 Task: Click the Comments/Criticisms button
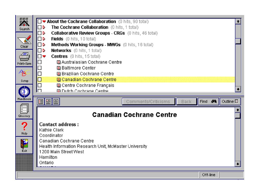point(149,102)
